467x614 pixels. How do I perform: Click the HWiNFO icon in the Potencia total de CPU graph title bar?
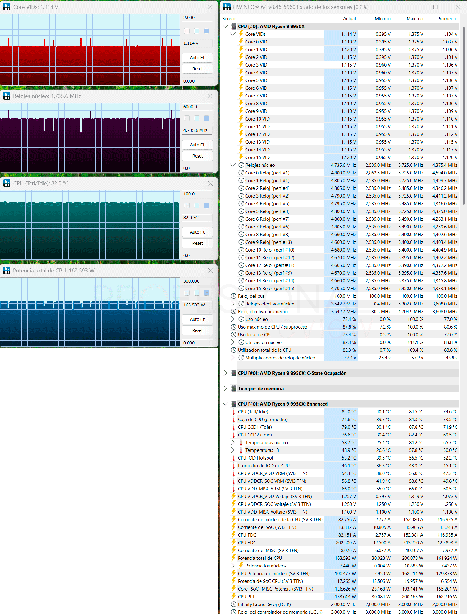[x=6, y=271]
